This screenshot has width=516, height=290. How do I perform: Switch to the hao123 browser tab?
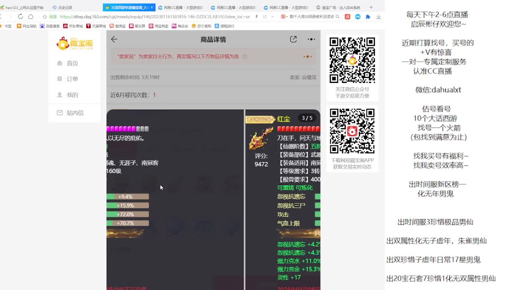(x=22, y=7)
